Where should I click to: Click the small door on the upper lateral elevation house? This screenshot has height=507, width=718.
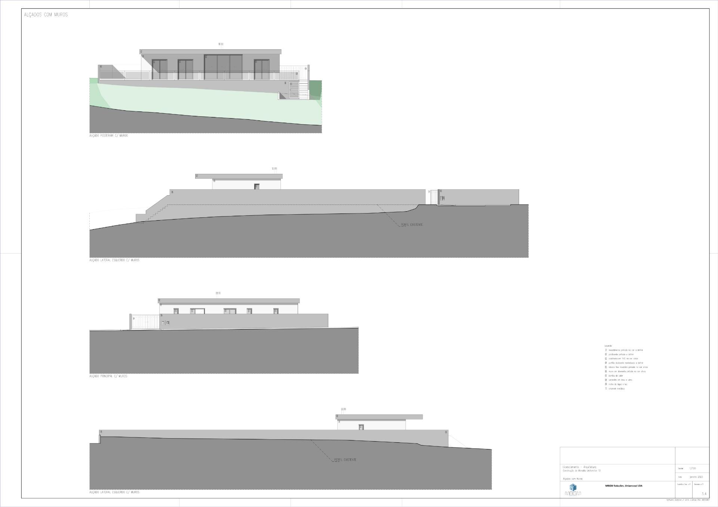point(257,186)
